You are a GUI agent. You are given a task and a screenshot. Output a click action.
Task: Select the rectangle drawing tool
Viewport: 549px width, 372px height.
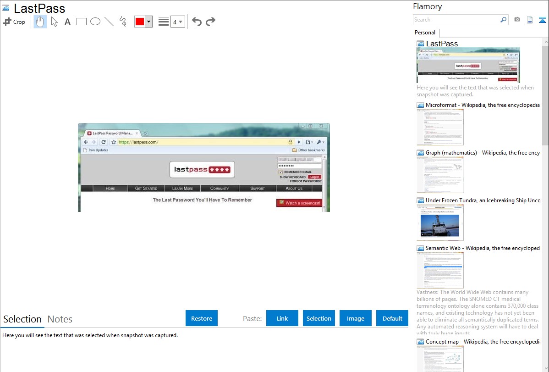click(x=81, y=22)
